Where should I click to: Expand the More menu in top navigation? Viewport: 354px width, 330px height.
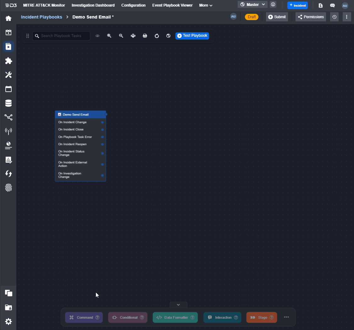pos(206,5)
